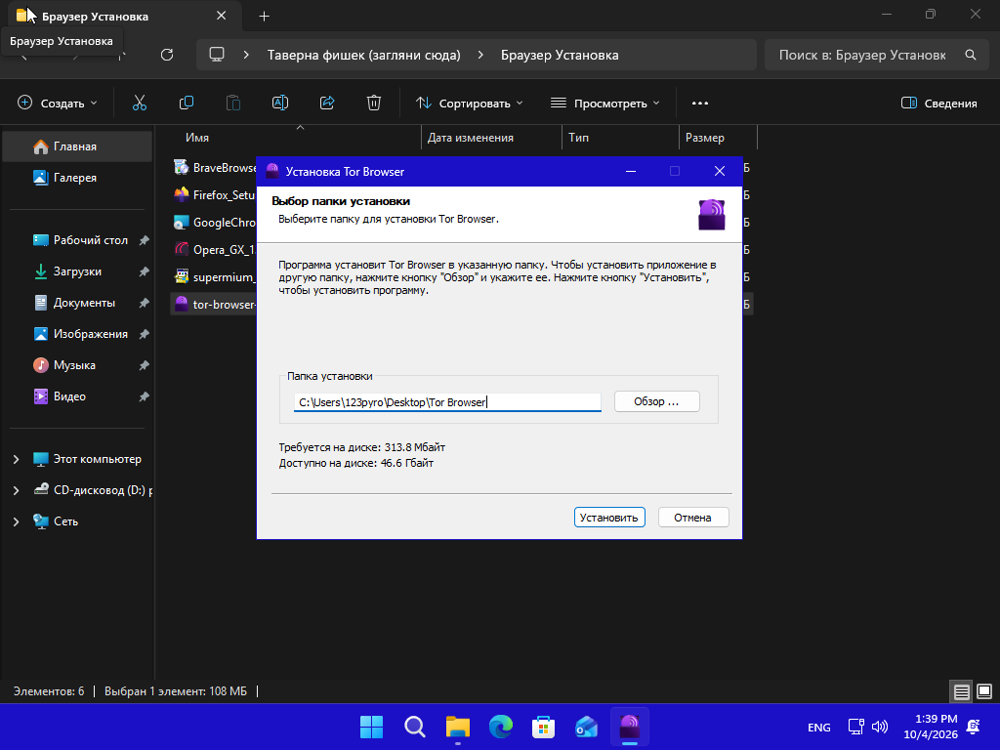The height and width of the screenshot is (750, 1000).
Task: Click the network tray icon
Action: (x=855, y=727)
